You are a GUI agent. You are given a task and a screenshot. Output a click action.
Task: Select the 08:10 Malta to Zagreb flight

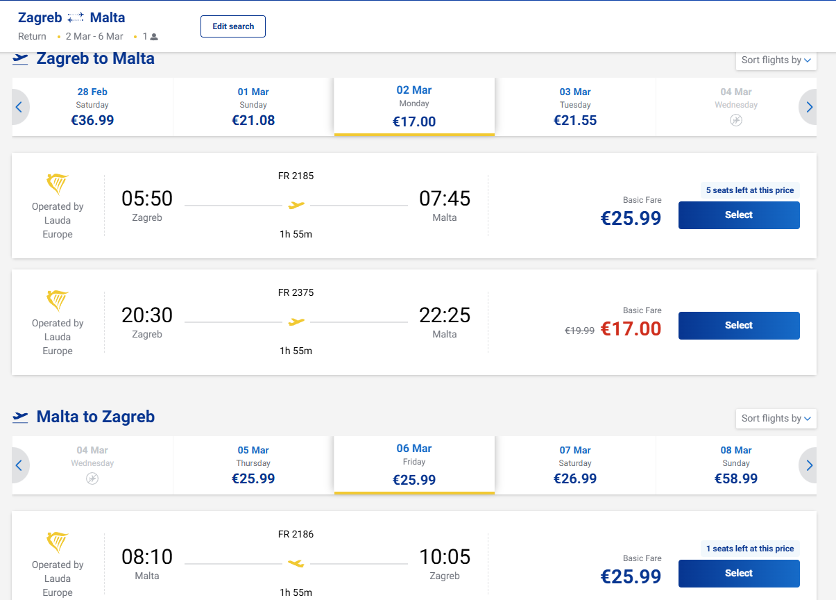click(x=739, y=574)
